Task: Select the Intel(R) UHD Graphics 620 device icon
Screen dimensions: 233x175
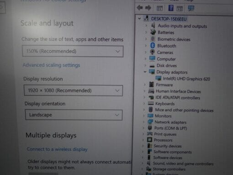Action: click(x=158, y=78)
